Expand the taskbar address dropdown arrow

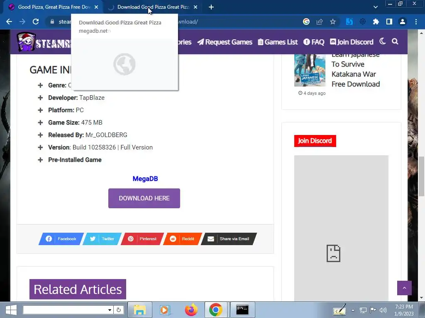click(110, 310)
